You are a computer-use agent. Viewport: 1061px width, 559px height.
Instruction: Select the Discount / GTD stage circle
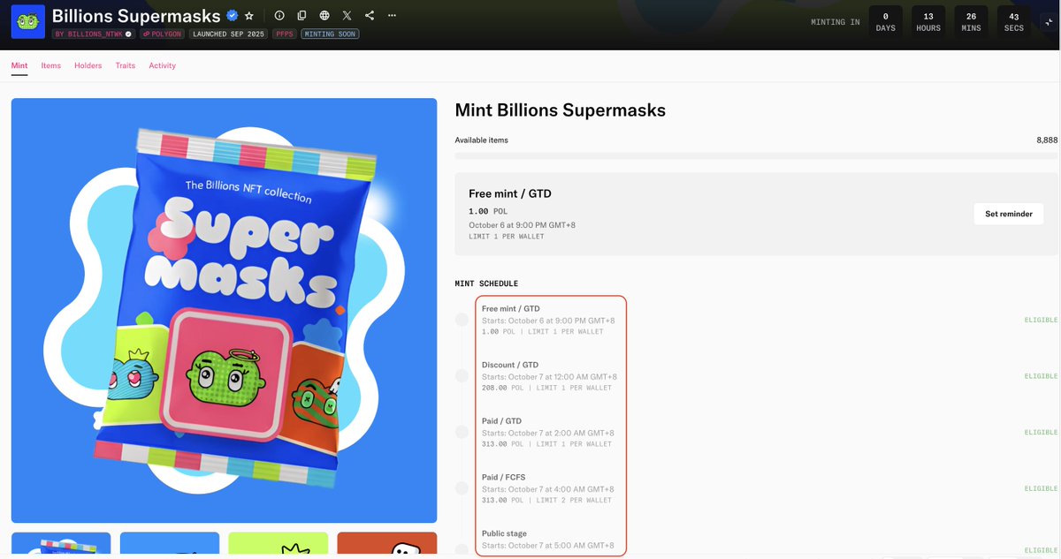click(x=462, y=375)
